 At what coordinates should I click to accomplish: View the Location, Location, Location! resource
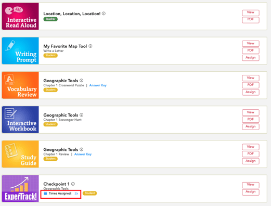(x=251, y=12)
